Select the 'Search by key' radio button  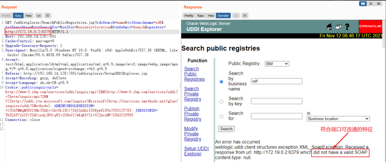pos(221,101)
